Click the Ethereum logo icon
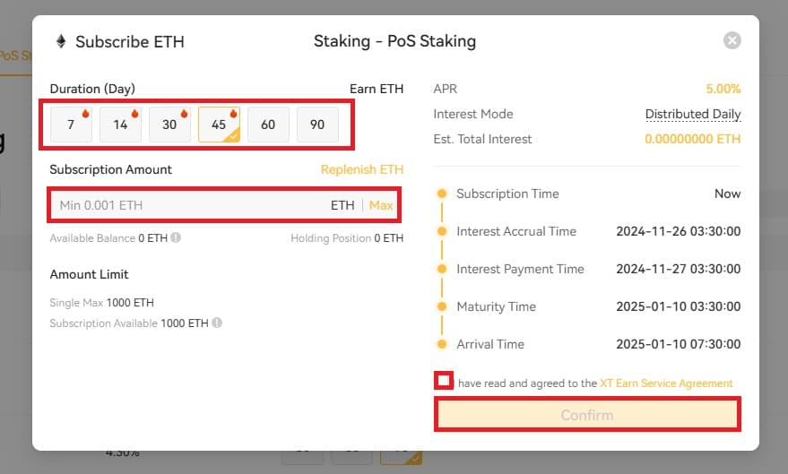This screenshot has width=788, height=474. pos(61,41)
